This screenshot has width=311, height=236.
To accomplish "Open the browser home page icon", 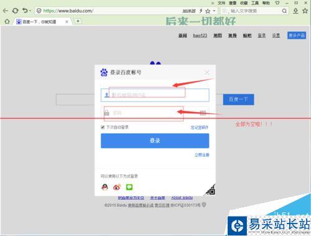I will (7, 21).
